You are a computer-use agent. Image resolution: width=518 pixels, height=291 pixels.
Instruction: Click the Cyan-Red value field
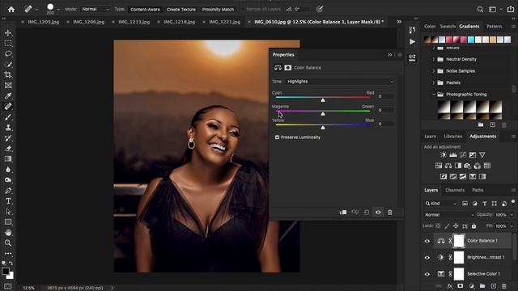click(385, 97)
